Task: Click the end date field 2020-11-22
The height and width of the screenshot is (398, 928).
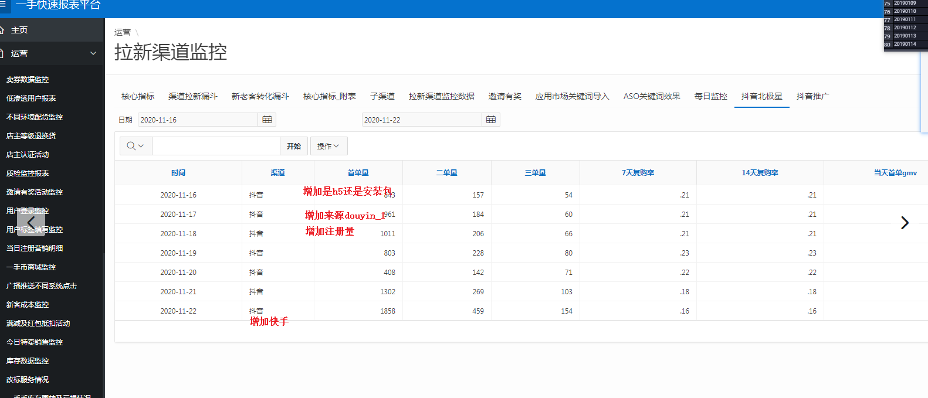Action: pos(422,120)
